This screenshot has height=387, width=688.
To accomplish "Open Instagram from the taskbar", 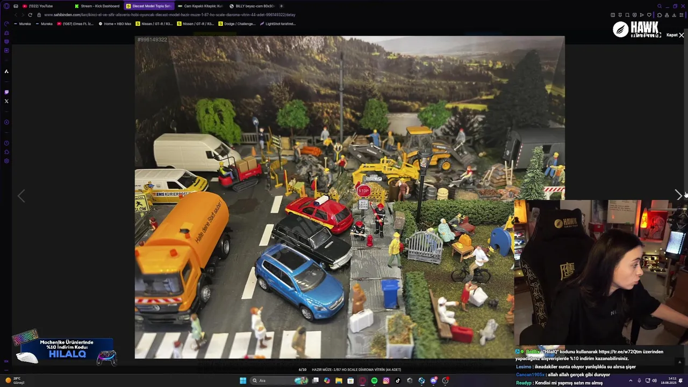I will pyautogui.click(x=386, y=381).
